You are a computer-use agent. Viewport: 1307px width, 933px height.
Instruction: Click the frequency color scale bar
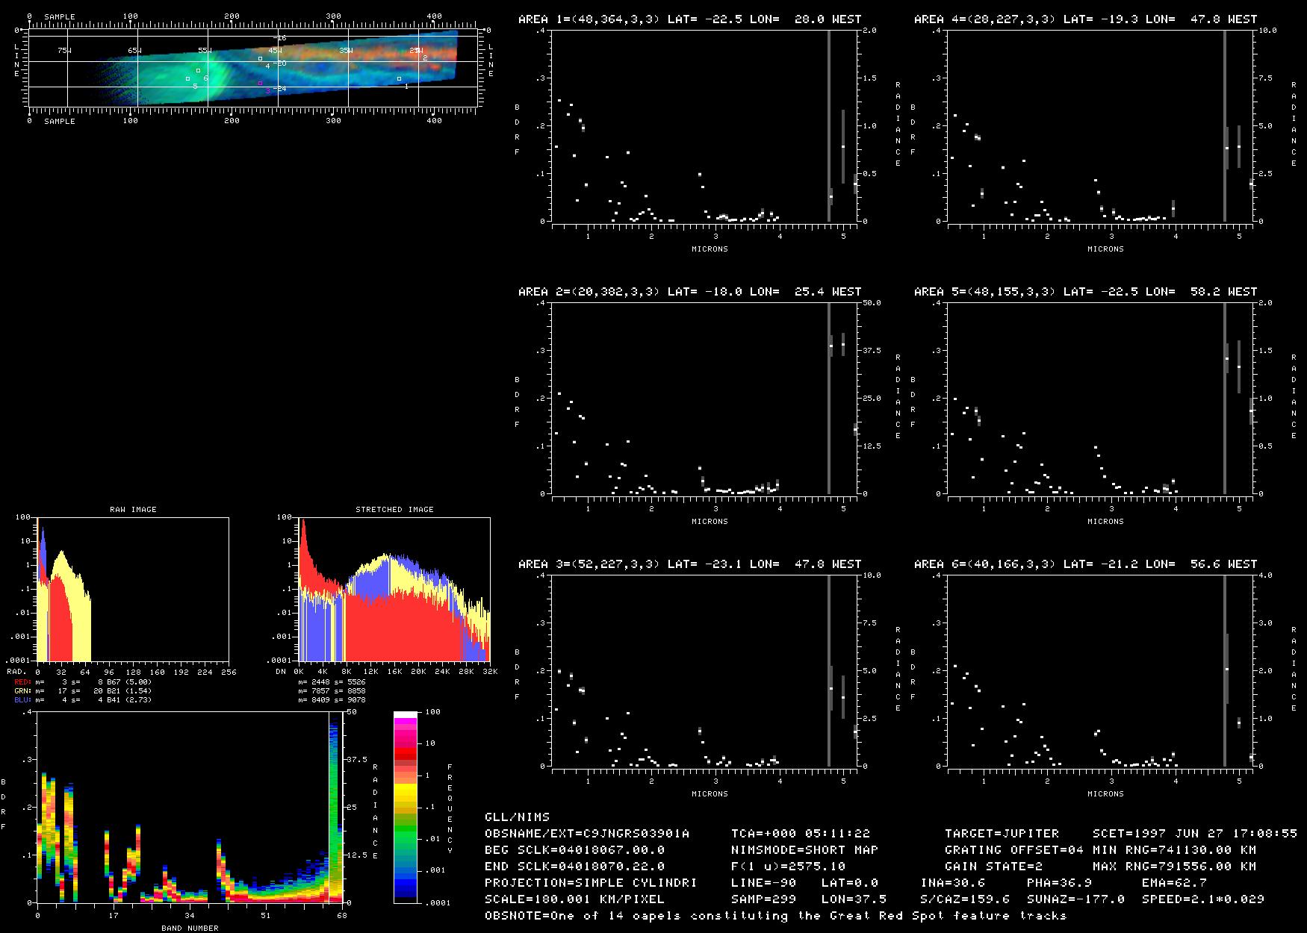coord(406,807)
